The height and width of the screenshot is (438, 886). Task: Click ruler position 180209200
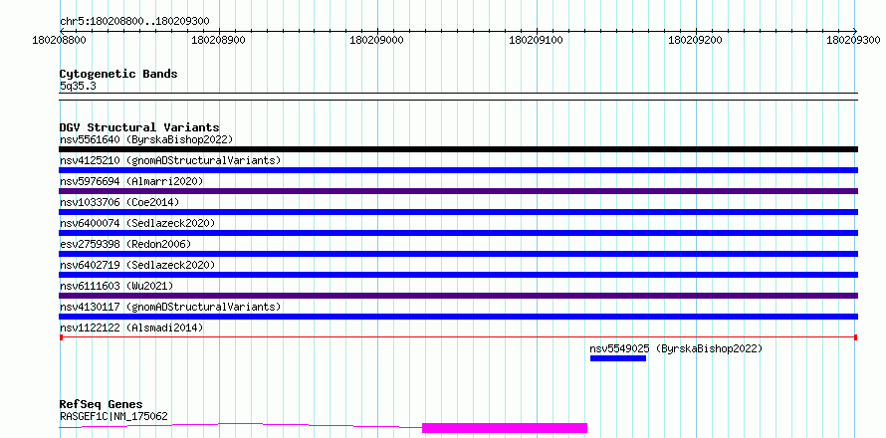[x=695, y=40]
